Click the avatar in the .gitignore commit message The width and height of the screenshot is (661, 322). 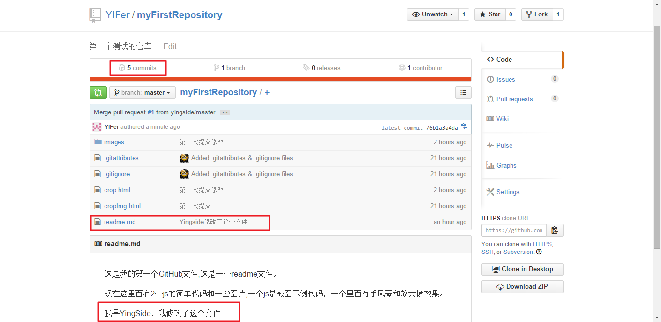(184, 174)
